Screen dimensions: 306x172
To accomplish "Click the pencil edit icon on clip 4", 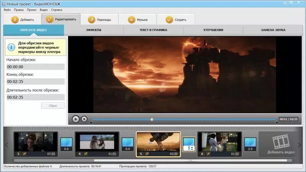I will pyautogui.click(x=86, y=154).
